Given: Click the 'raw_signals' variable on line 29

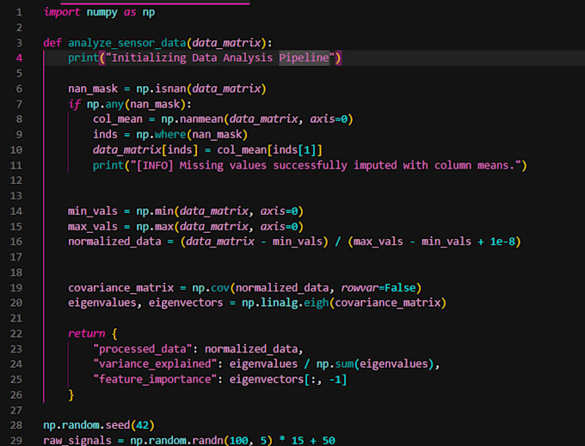Looking at the screenshot, I should [77, 441].
